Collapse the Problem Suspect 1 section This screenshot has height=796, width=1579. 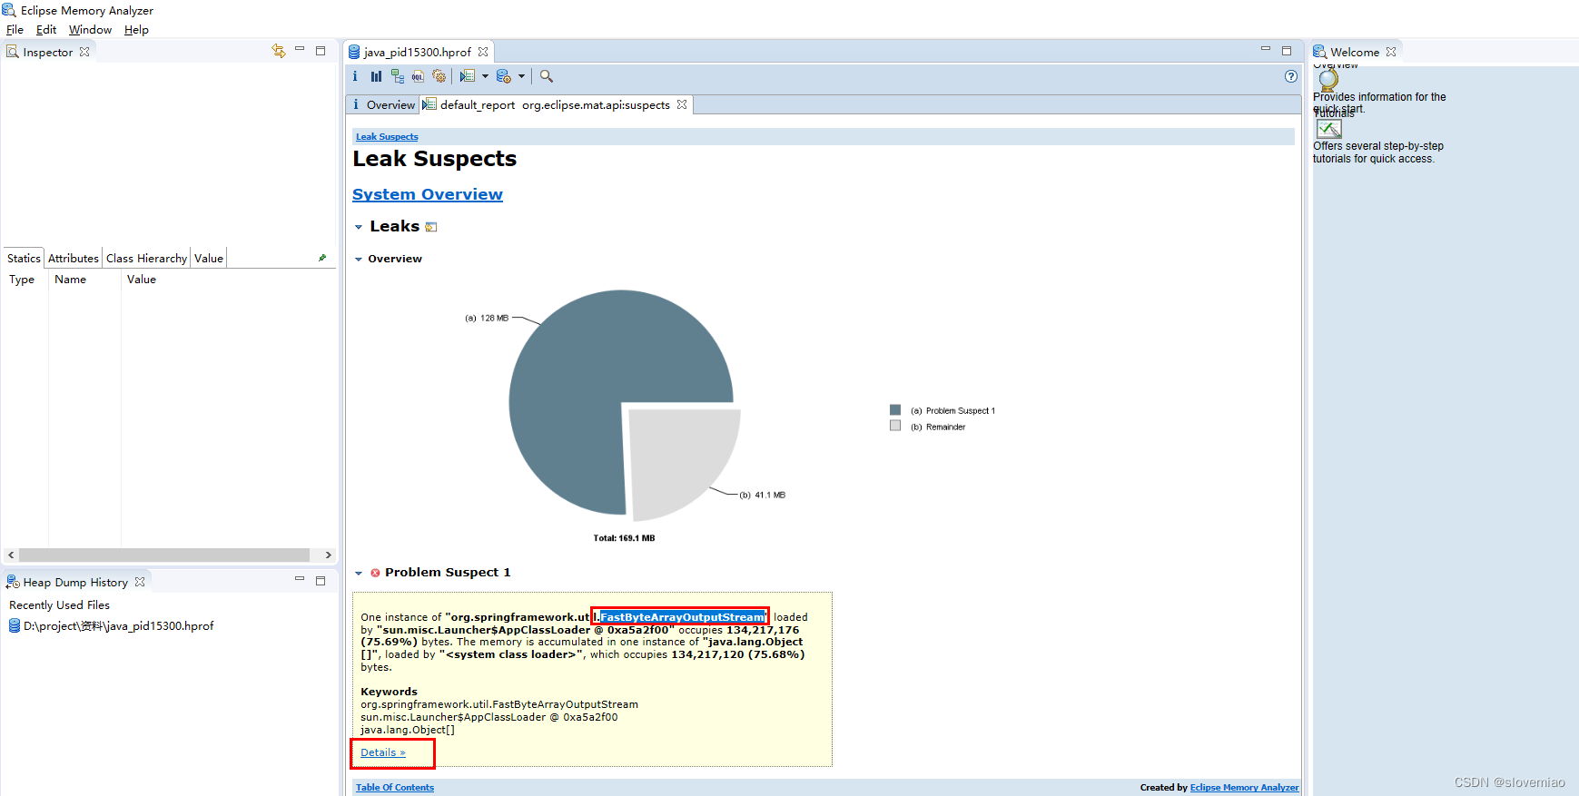(x=359, y=574)
